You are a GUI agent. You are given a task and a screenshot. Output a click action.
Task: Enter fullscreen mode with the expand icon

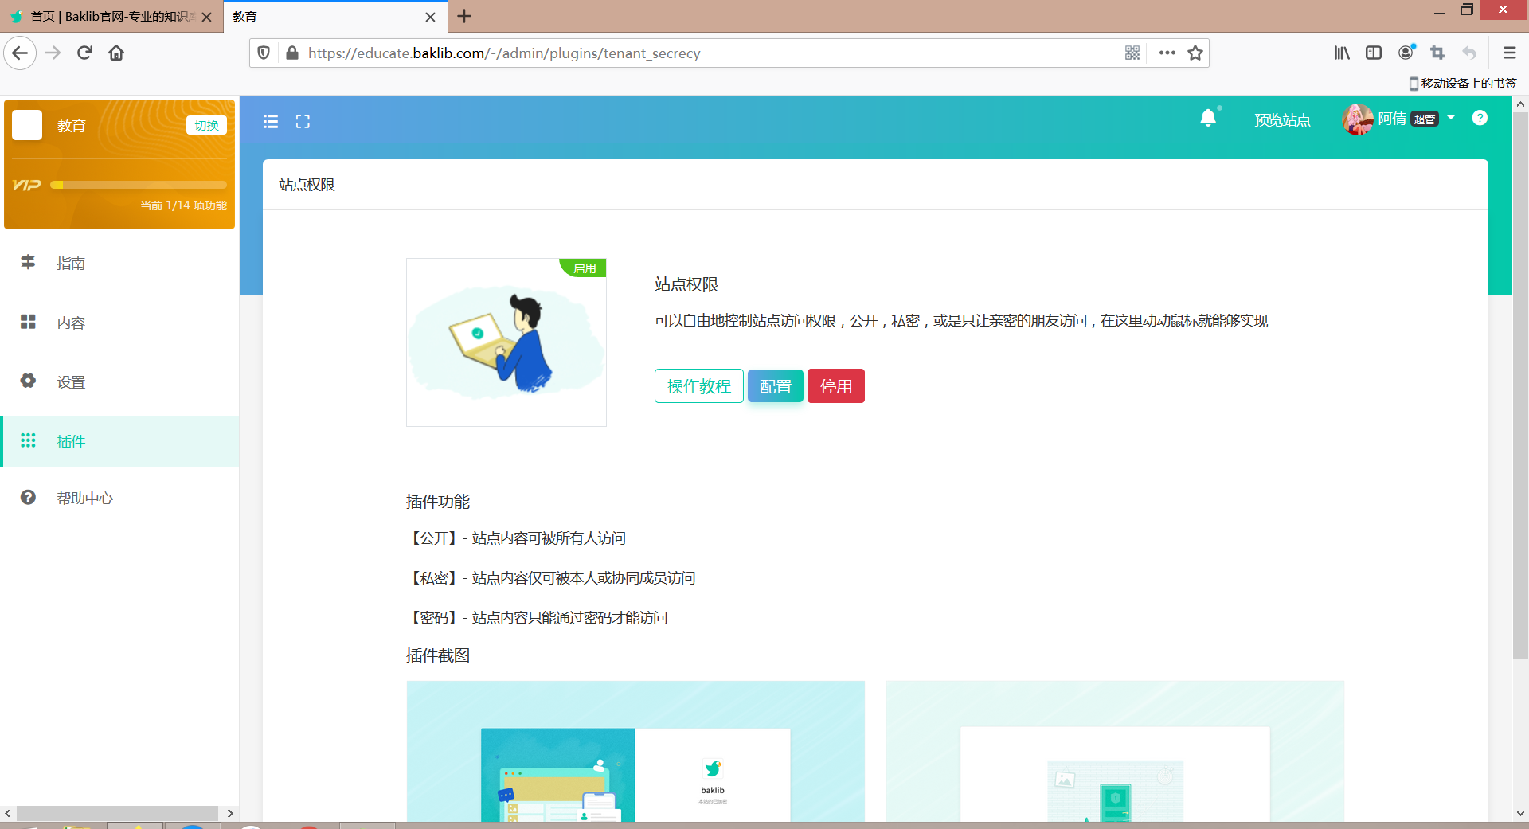point(303,121)
